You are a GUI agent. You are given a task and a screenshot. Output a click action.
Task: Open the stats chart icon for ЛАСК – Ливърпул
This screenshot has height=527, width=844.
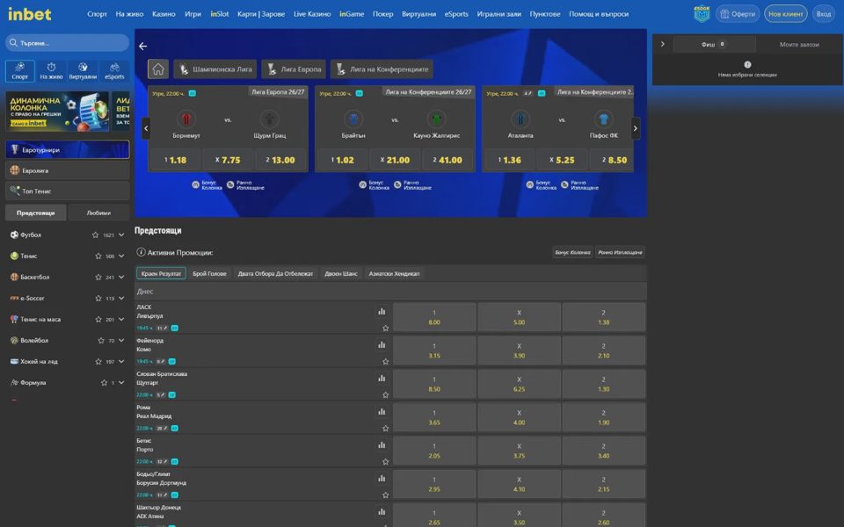click(382, 311)
